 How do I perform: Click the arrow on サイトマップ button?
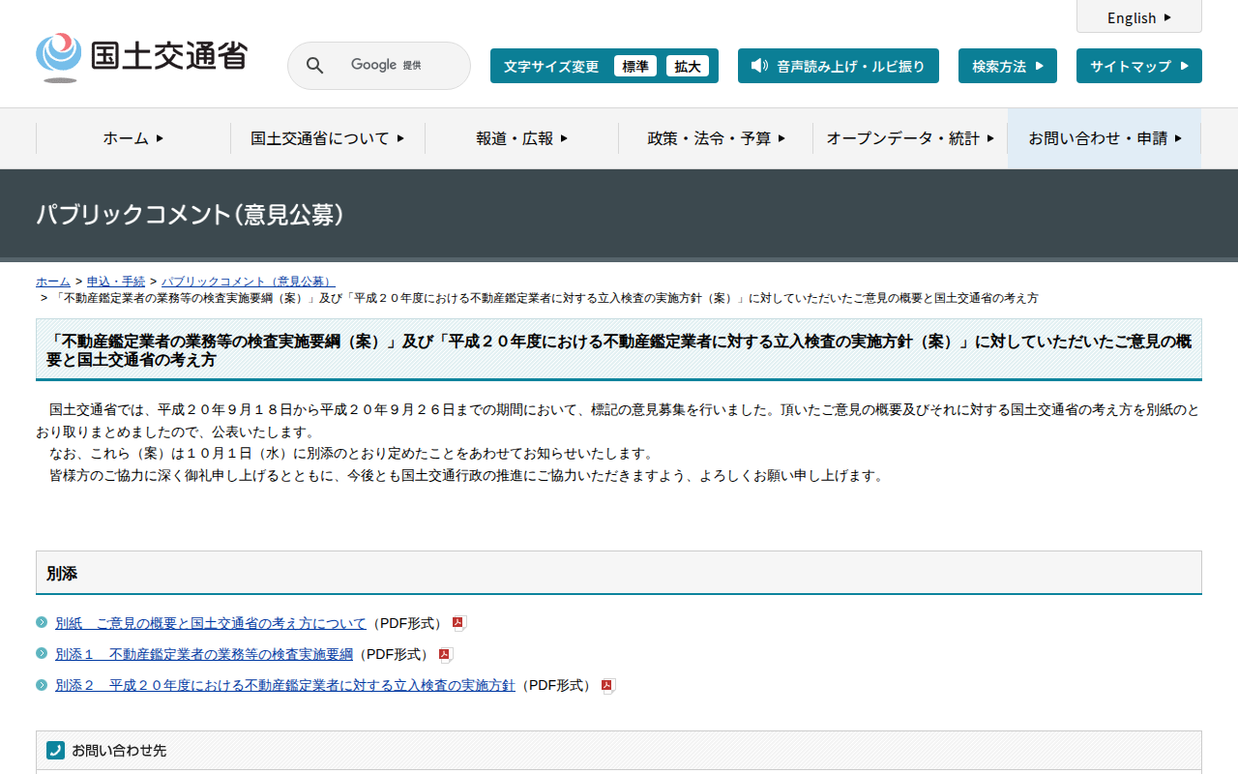pos(1185,66)
